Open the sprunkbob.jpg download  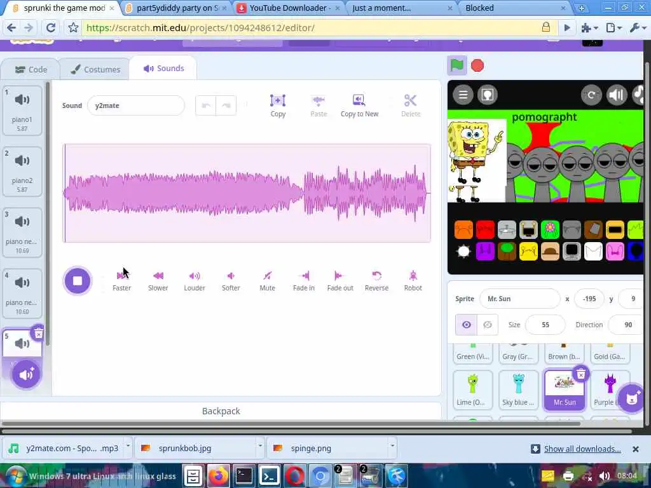[195, 448]
